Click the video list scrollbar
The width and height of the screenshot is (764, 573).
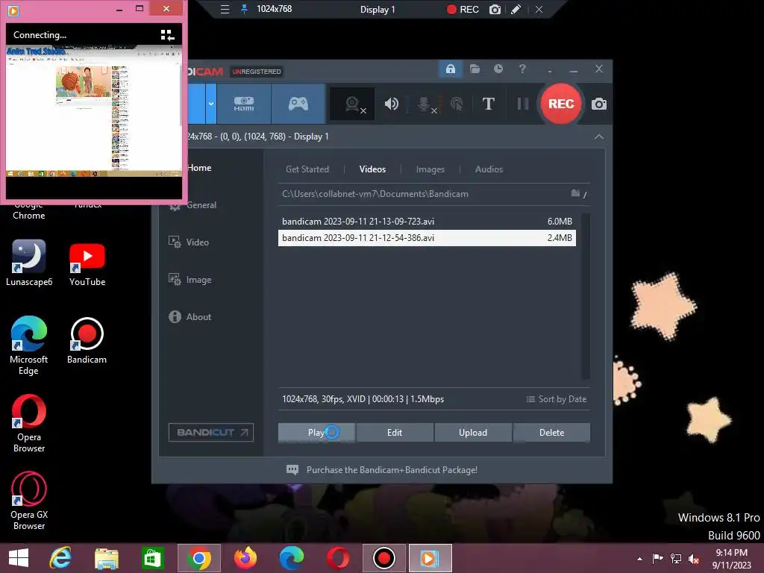click(x=586, y=296)
